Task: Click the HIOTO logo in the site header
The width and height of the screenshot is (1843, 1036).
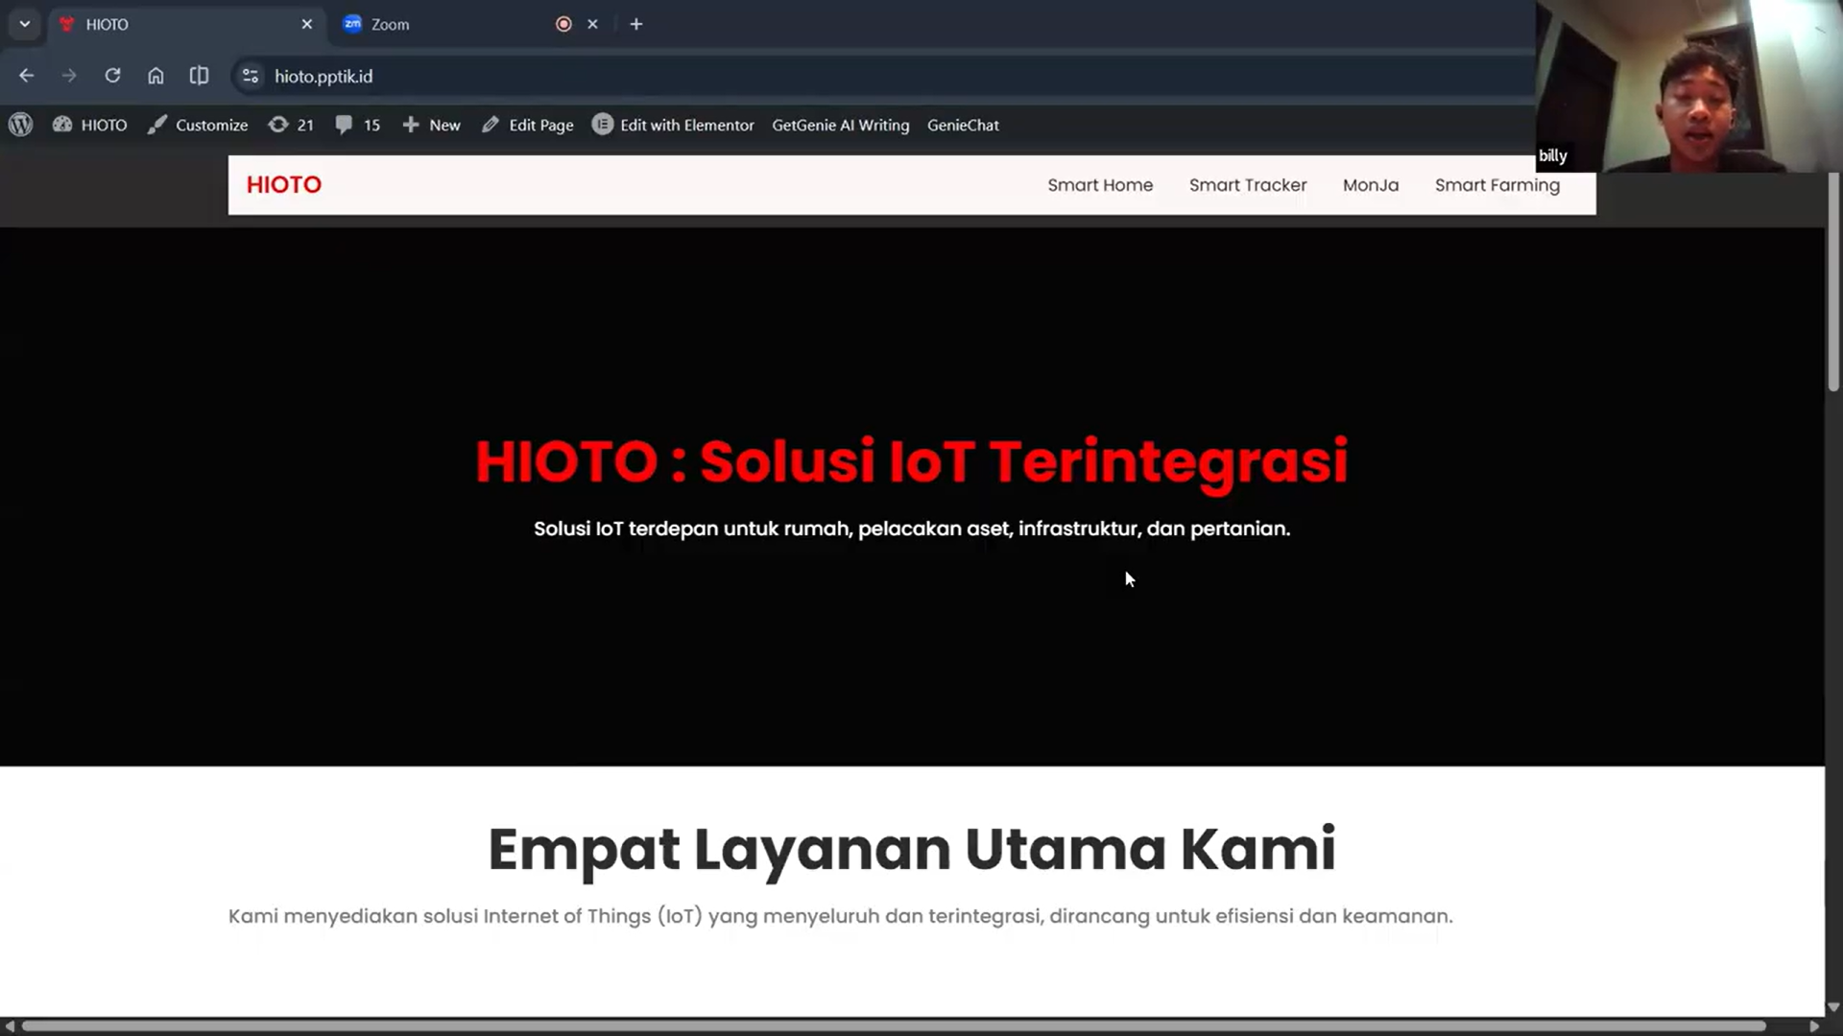Action: [x=284, y=184]
